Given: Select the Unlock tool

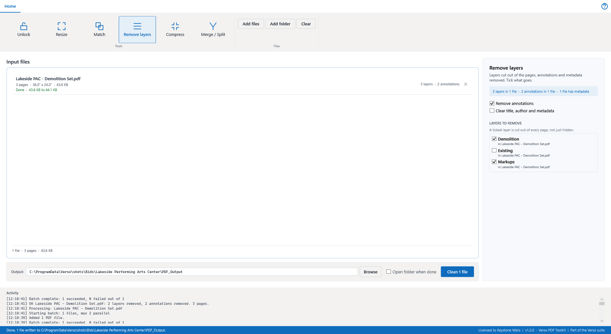Looking at the screenshot, I should click(24, 30).
